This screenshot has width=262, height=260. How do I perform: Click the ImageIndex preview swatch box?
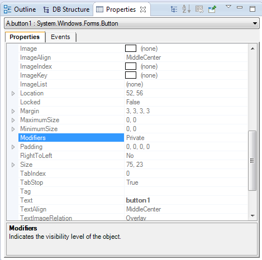pos(131,66)
